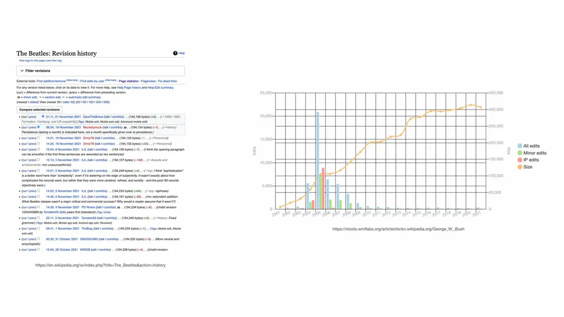Click the 25,000 edits axis label
Viewport: 564px width, 317px height.
(x=266, y=93)
